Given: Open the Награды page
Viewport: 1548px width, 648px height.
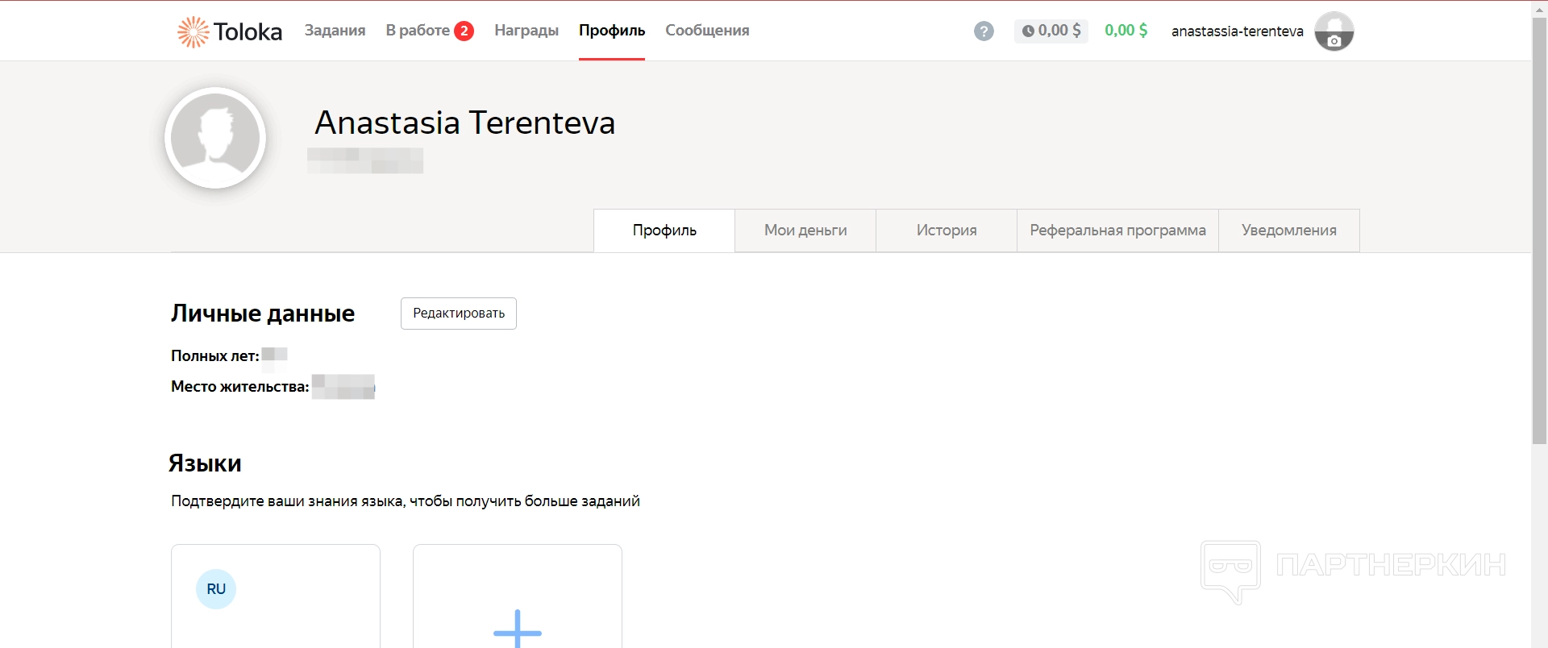Looking at the screenshot, I should (x=526, y=31).
